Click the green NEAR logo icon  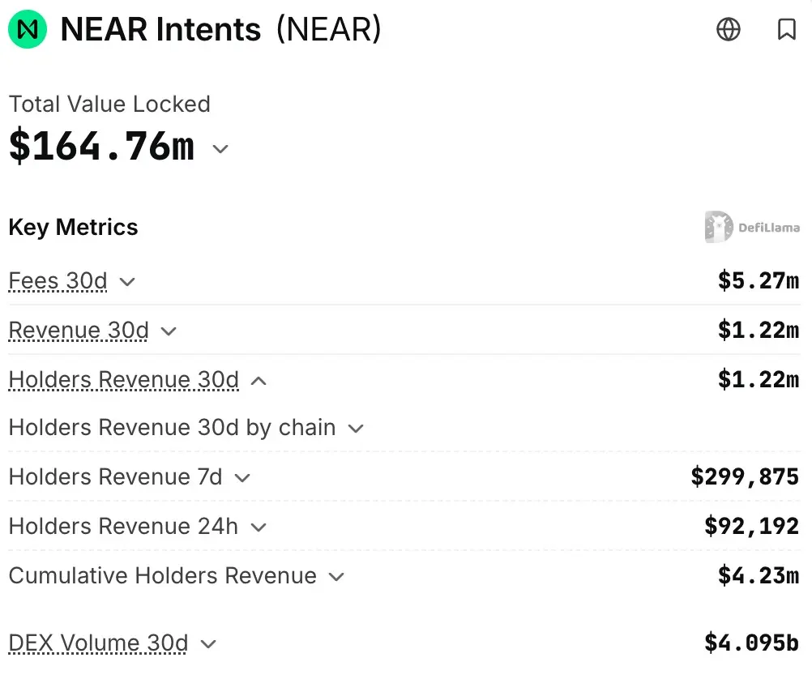point(28,29)
